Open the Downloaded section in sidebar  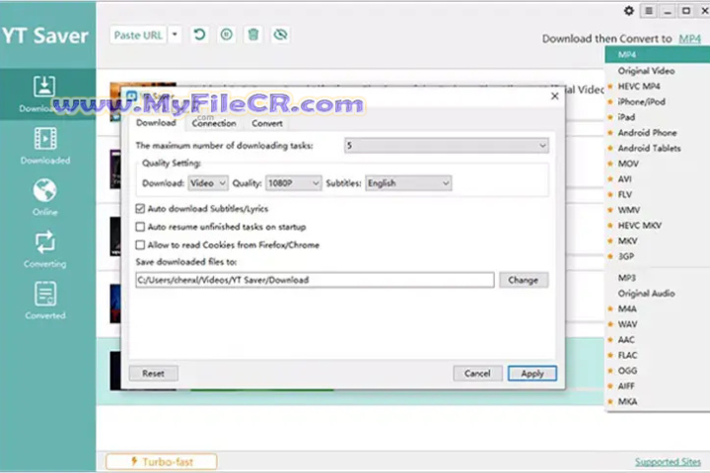[45, 146]
